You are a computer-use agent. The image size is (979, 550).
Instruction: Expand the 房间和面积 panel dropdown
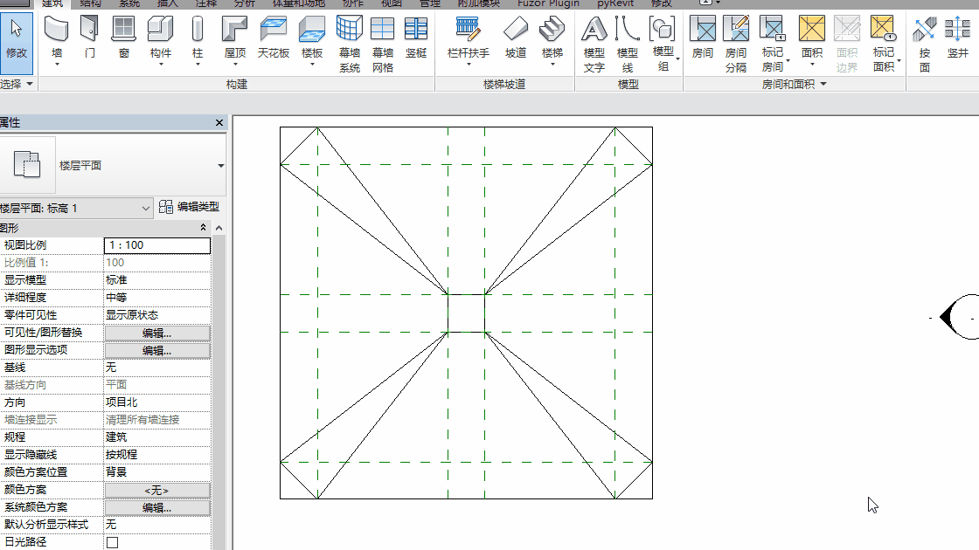823,85
